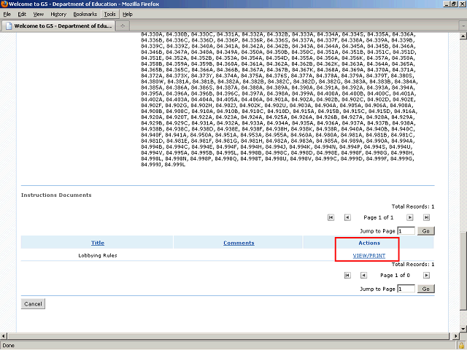
Task: Go to first page in upper pager
Action: click(331, 217)
